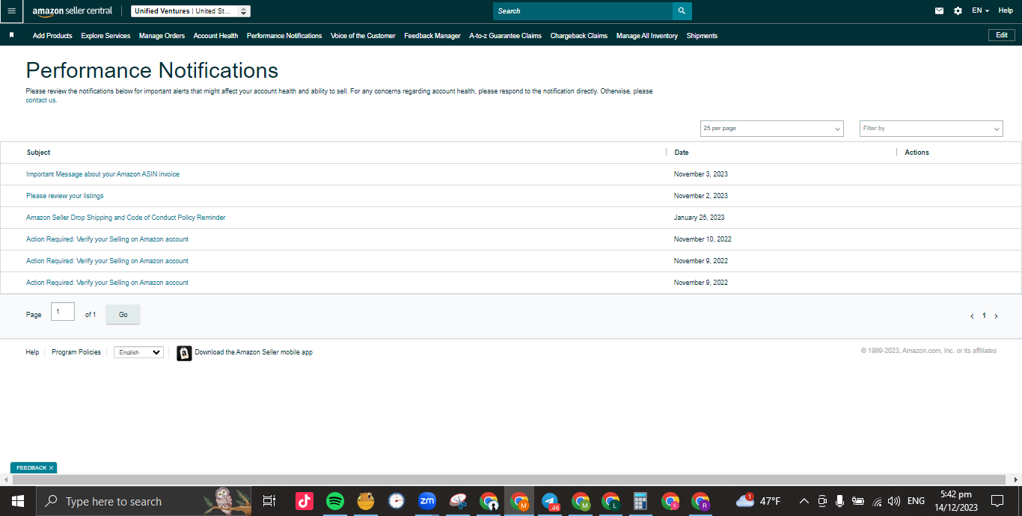Open Voice of the Customer

[x=363, y=36]
